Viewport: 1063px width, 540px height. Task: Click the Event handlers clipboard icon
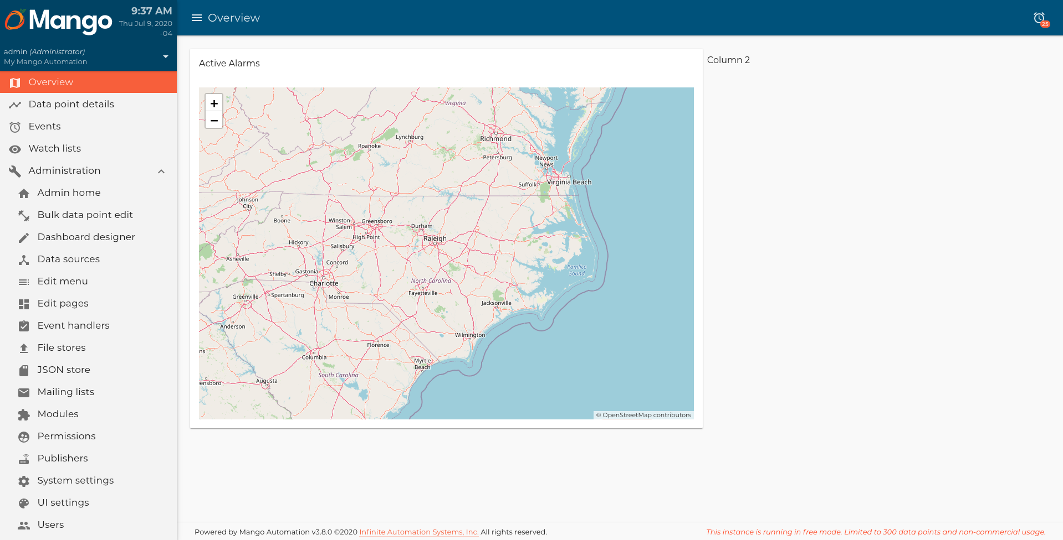click(x=24, y=326)
